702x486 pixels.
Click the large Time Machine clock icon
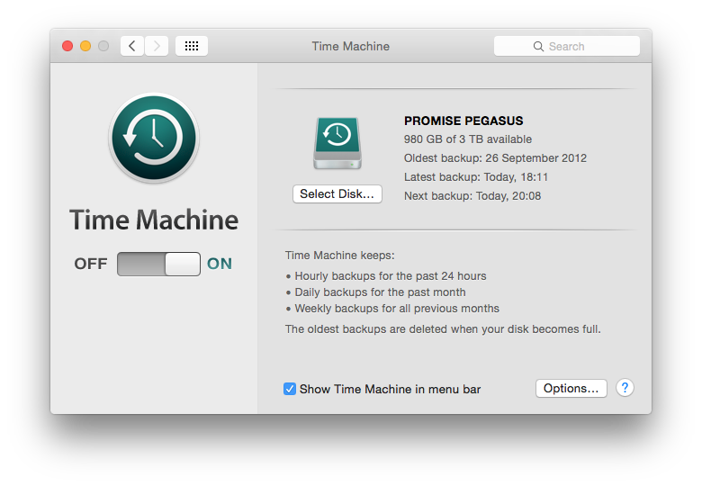point(154,138)
